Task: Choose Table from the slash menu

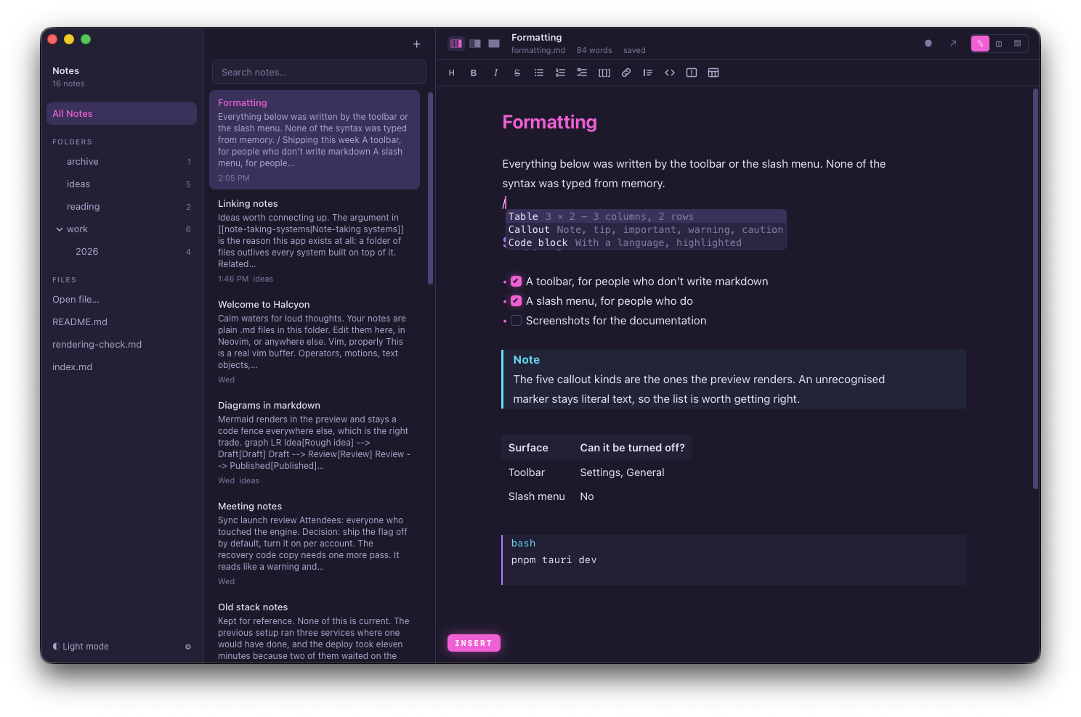Action: pyautogui.click(x=646, y=216)
